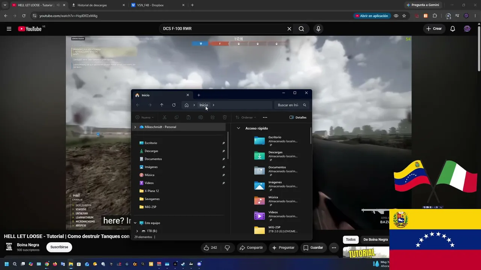
Task: Expand Mikeschmidt - Personal tree node
Action: click(135, 127)
